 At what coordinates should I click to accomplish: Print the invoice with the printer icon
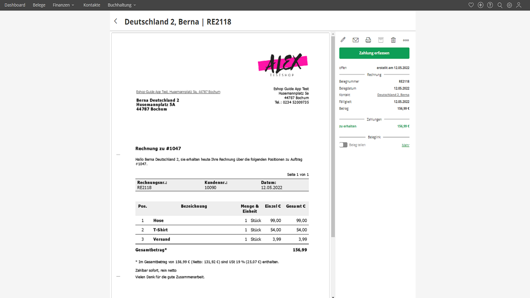pos(368,40)
